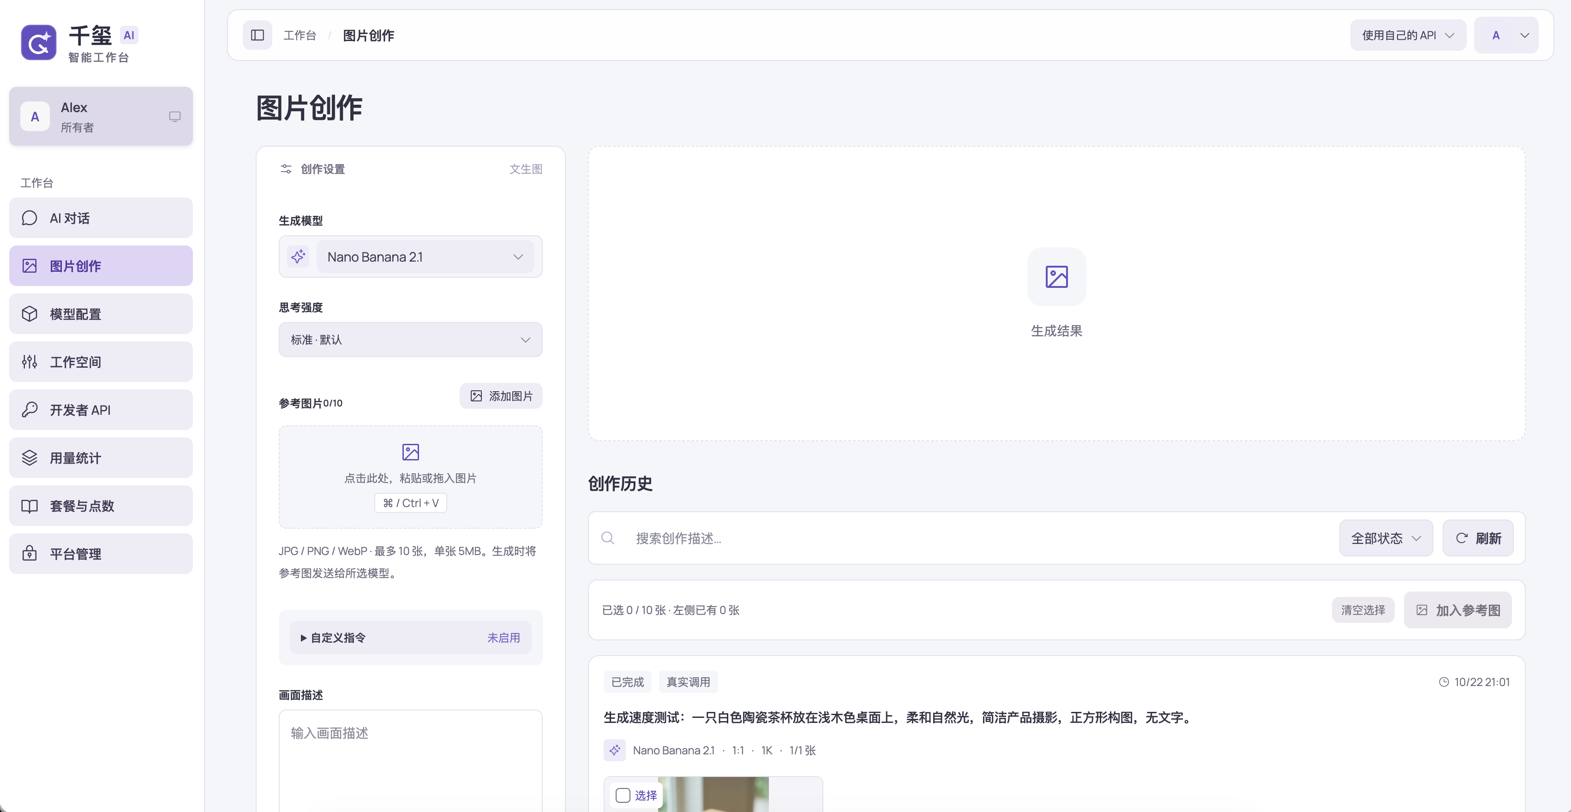Click the 套餐与点数 book icon
Viewport: 1571px width, 812px height.
click(29, 506)
